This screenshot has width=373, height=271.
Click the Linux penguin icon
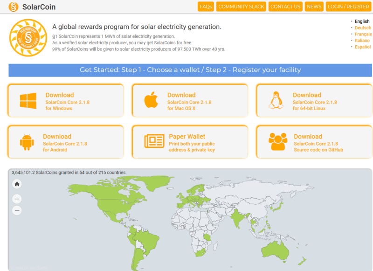(276, 100)
